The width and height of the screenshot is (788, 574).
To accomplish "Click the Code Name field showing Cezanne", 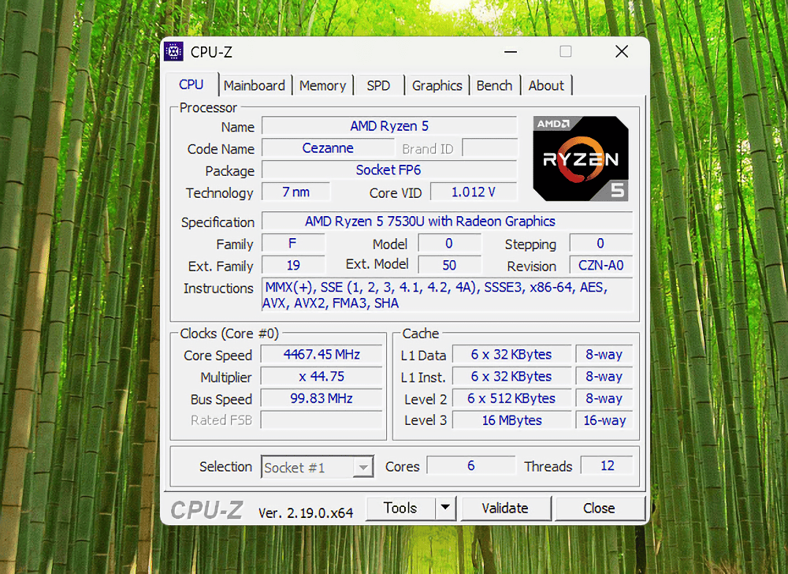I will 327,148.
